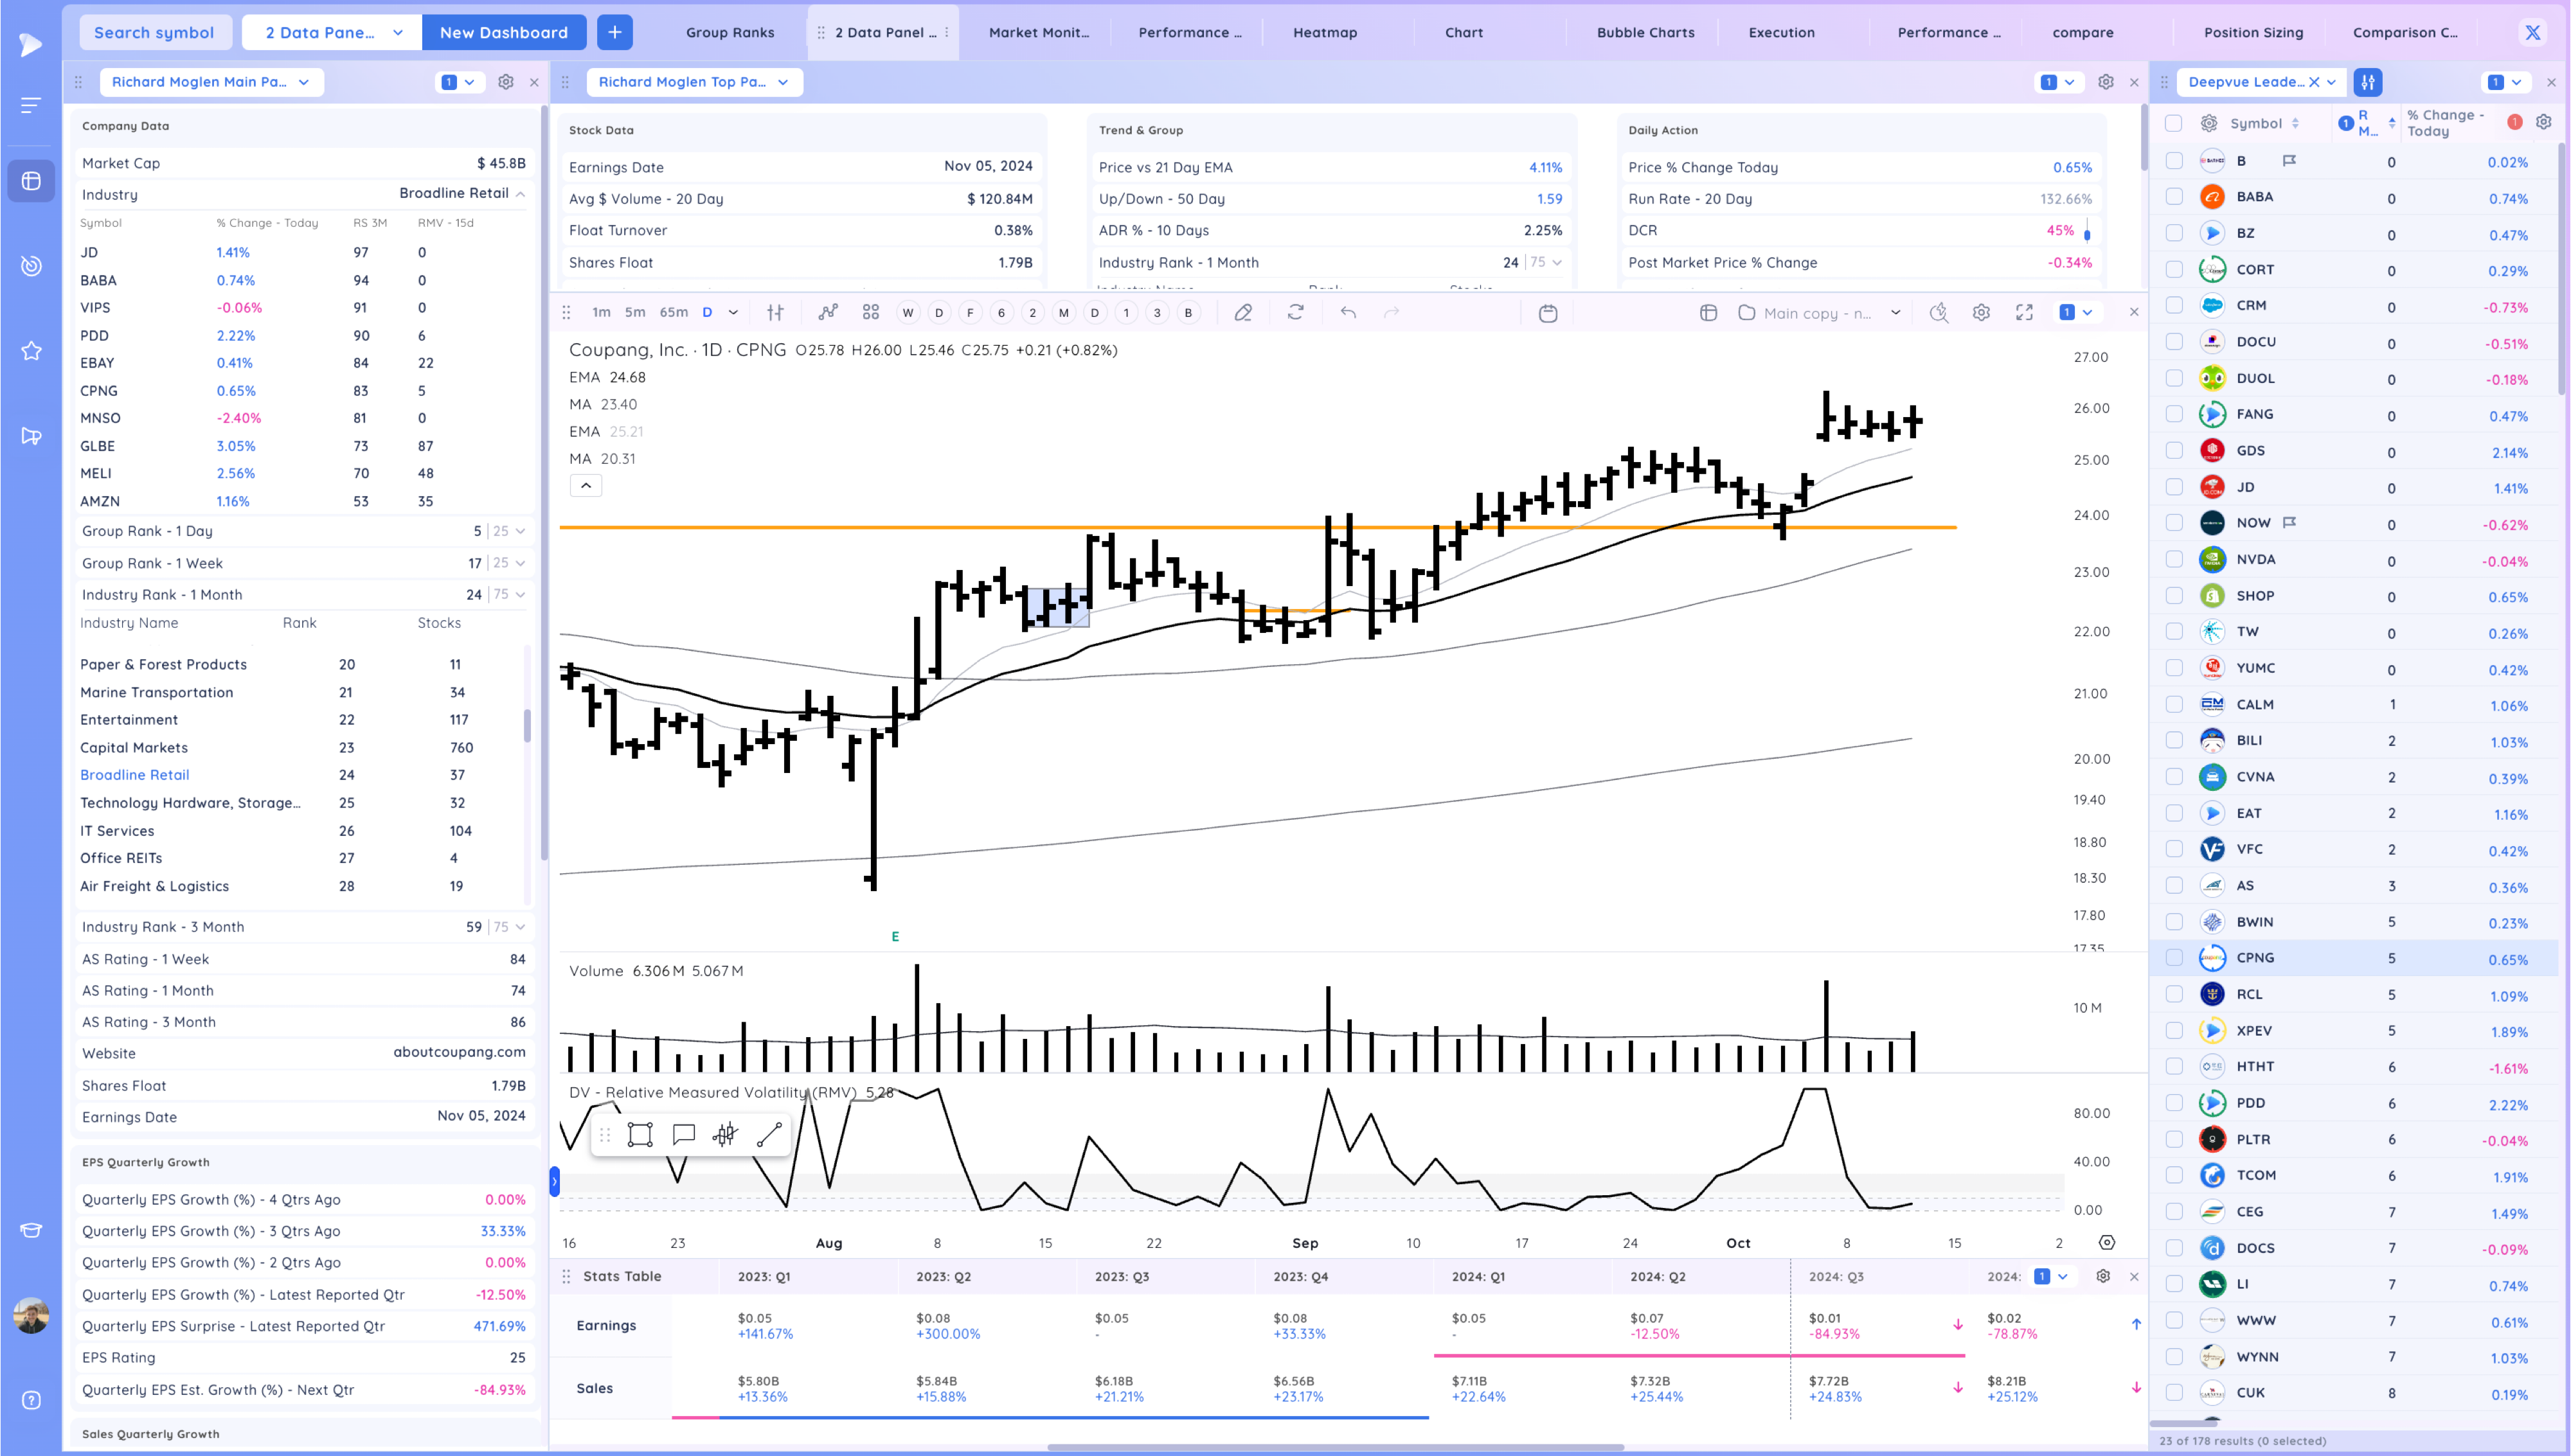Click the chart refresh icon

1295,312
